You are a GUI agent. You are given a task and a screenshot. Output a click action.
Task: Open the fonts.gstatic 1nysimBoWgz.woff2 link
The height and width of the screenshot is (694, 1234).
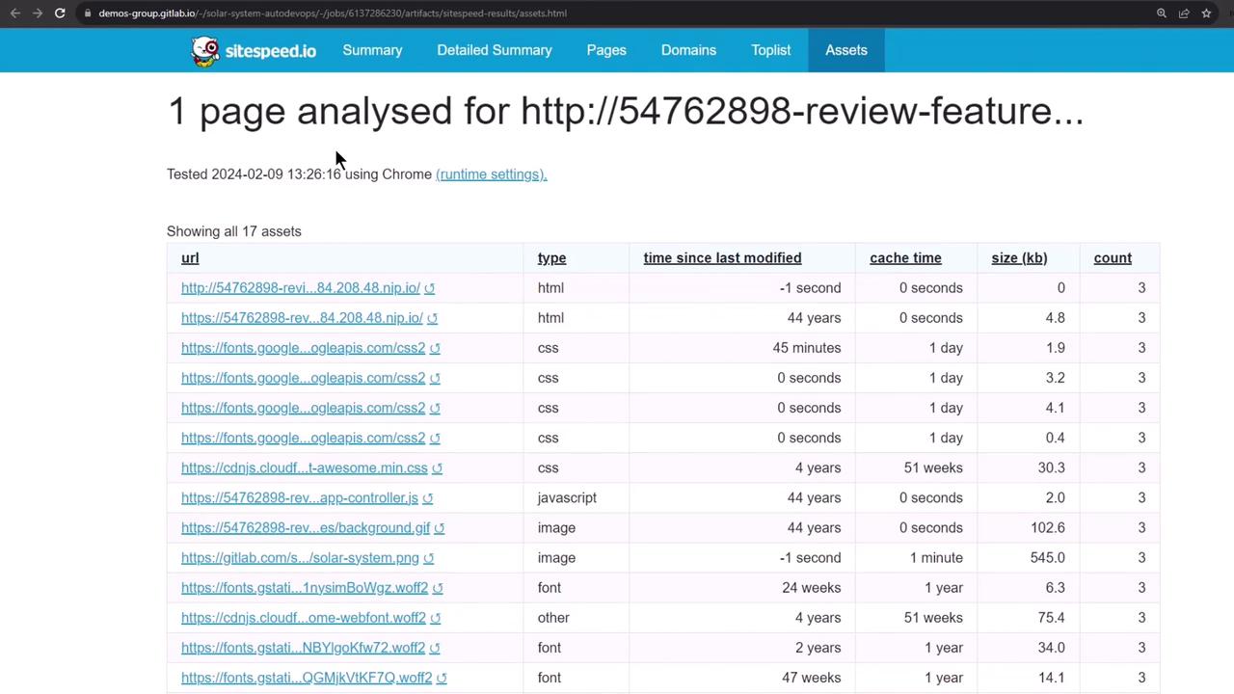[305, 588]
